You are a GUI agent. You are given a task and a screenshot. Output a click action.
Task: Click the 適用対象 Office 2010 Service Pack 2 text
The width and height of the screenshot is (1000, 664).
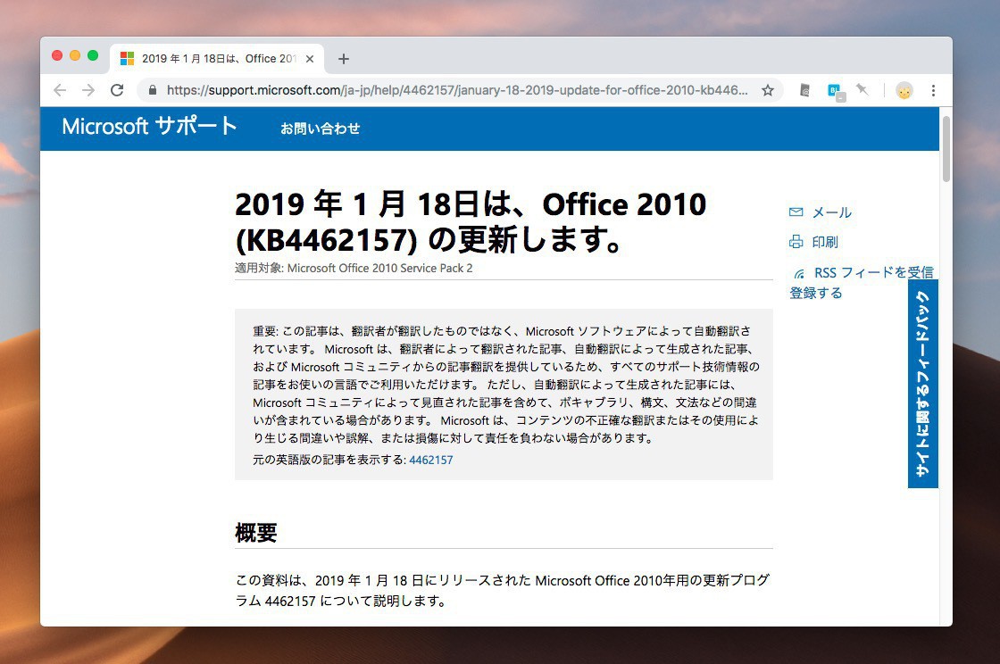point(354,269)
